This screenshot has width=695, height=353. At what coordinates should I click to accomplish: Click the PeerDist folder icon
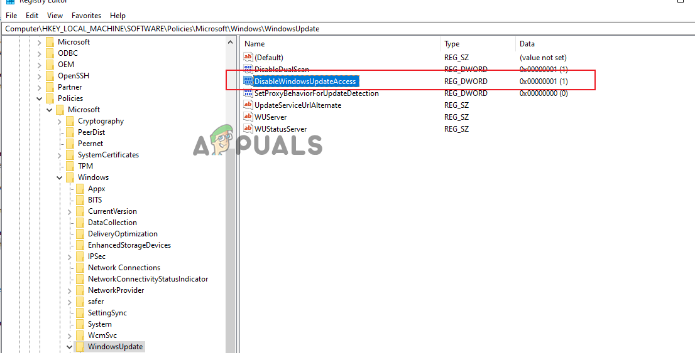click(70, 132)
